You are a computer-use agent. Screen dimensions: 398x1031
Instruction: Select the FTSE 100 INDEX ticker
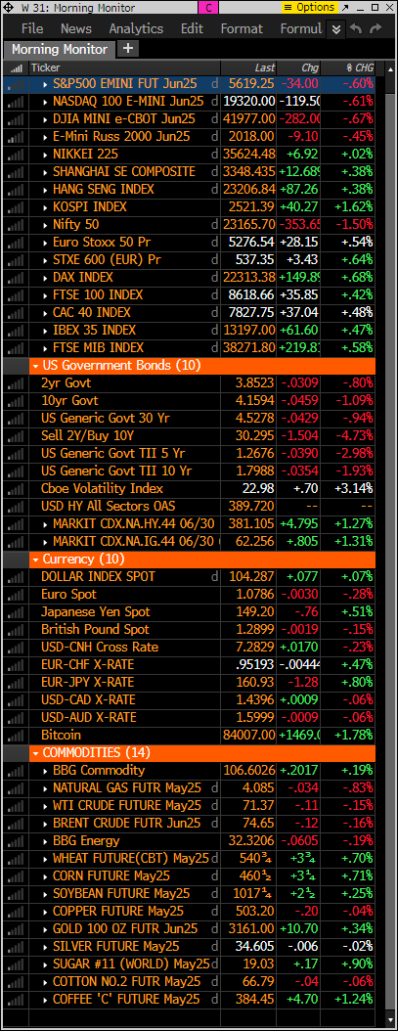(98, 295)
